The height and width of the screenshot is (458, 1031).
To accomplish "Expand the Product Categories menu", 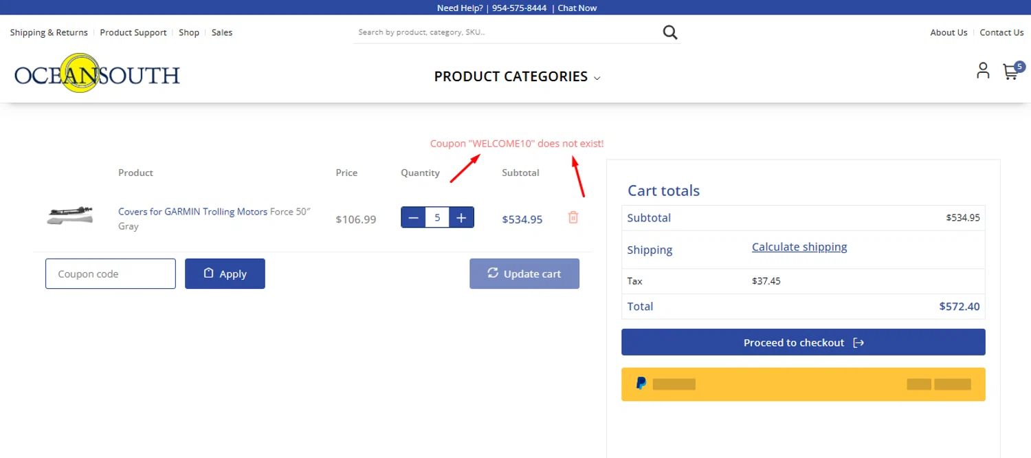I will pyautogui.click(x=517, y=76).
